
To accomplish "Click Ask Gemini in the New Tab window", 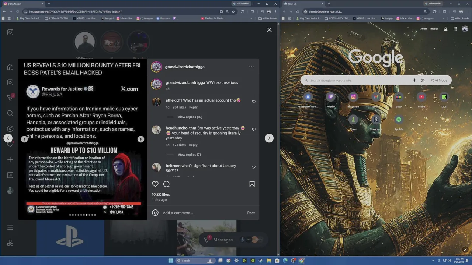I will point(433,4).
